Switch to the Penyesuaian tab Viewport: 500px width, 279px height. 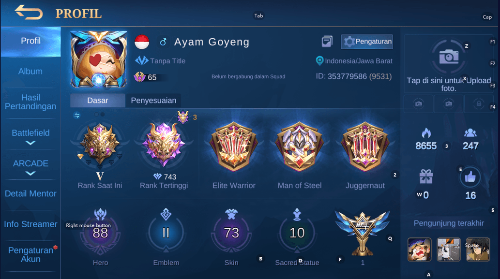pos(154,100)
